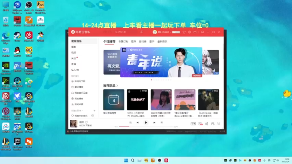Open the skin theme (shirt) icon
Screen dimensions: 292x164
[184, 32]
